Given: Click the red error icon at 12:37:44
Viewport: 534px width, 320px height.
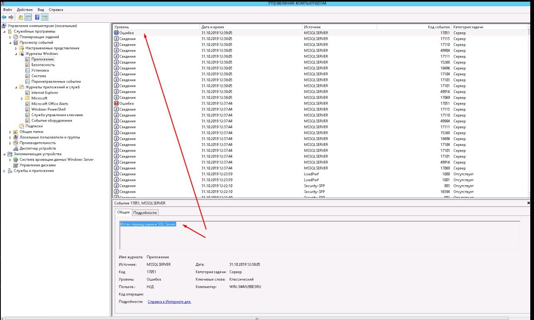Looking at the screenshot, I should click(x=116, y=103).
